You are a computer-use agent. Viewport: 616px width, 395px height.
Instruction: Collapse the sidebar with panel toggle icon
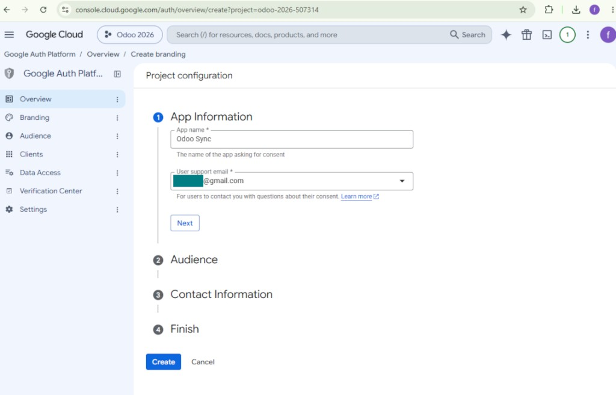[x=117, y=74]
